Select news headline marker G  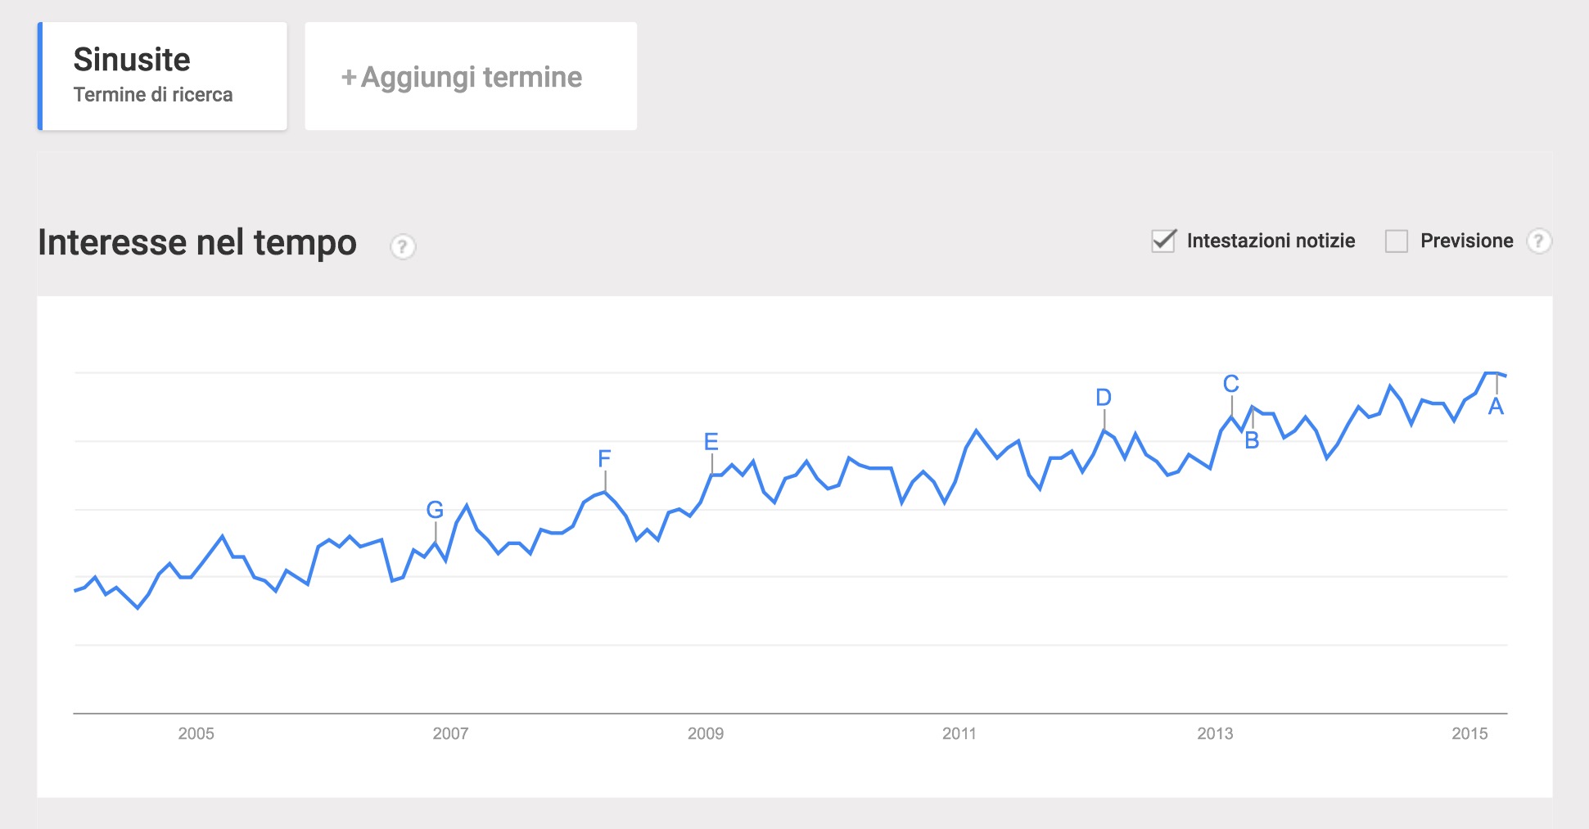435,510
